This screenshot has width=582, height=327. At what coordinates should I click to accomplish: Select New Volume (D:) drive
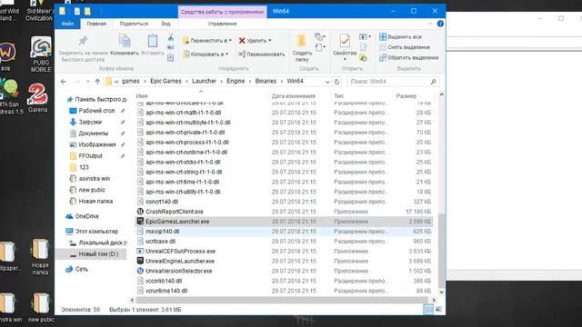tap(98, 254)
